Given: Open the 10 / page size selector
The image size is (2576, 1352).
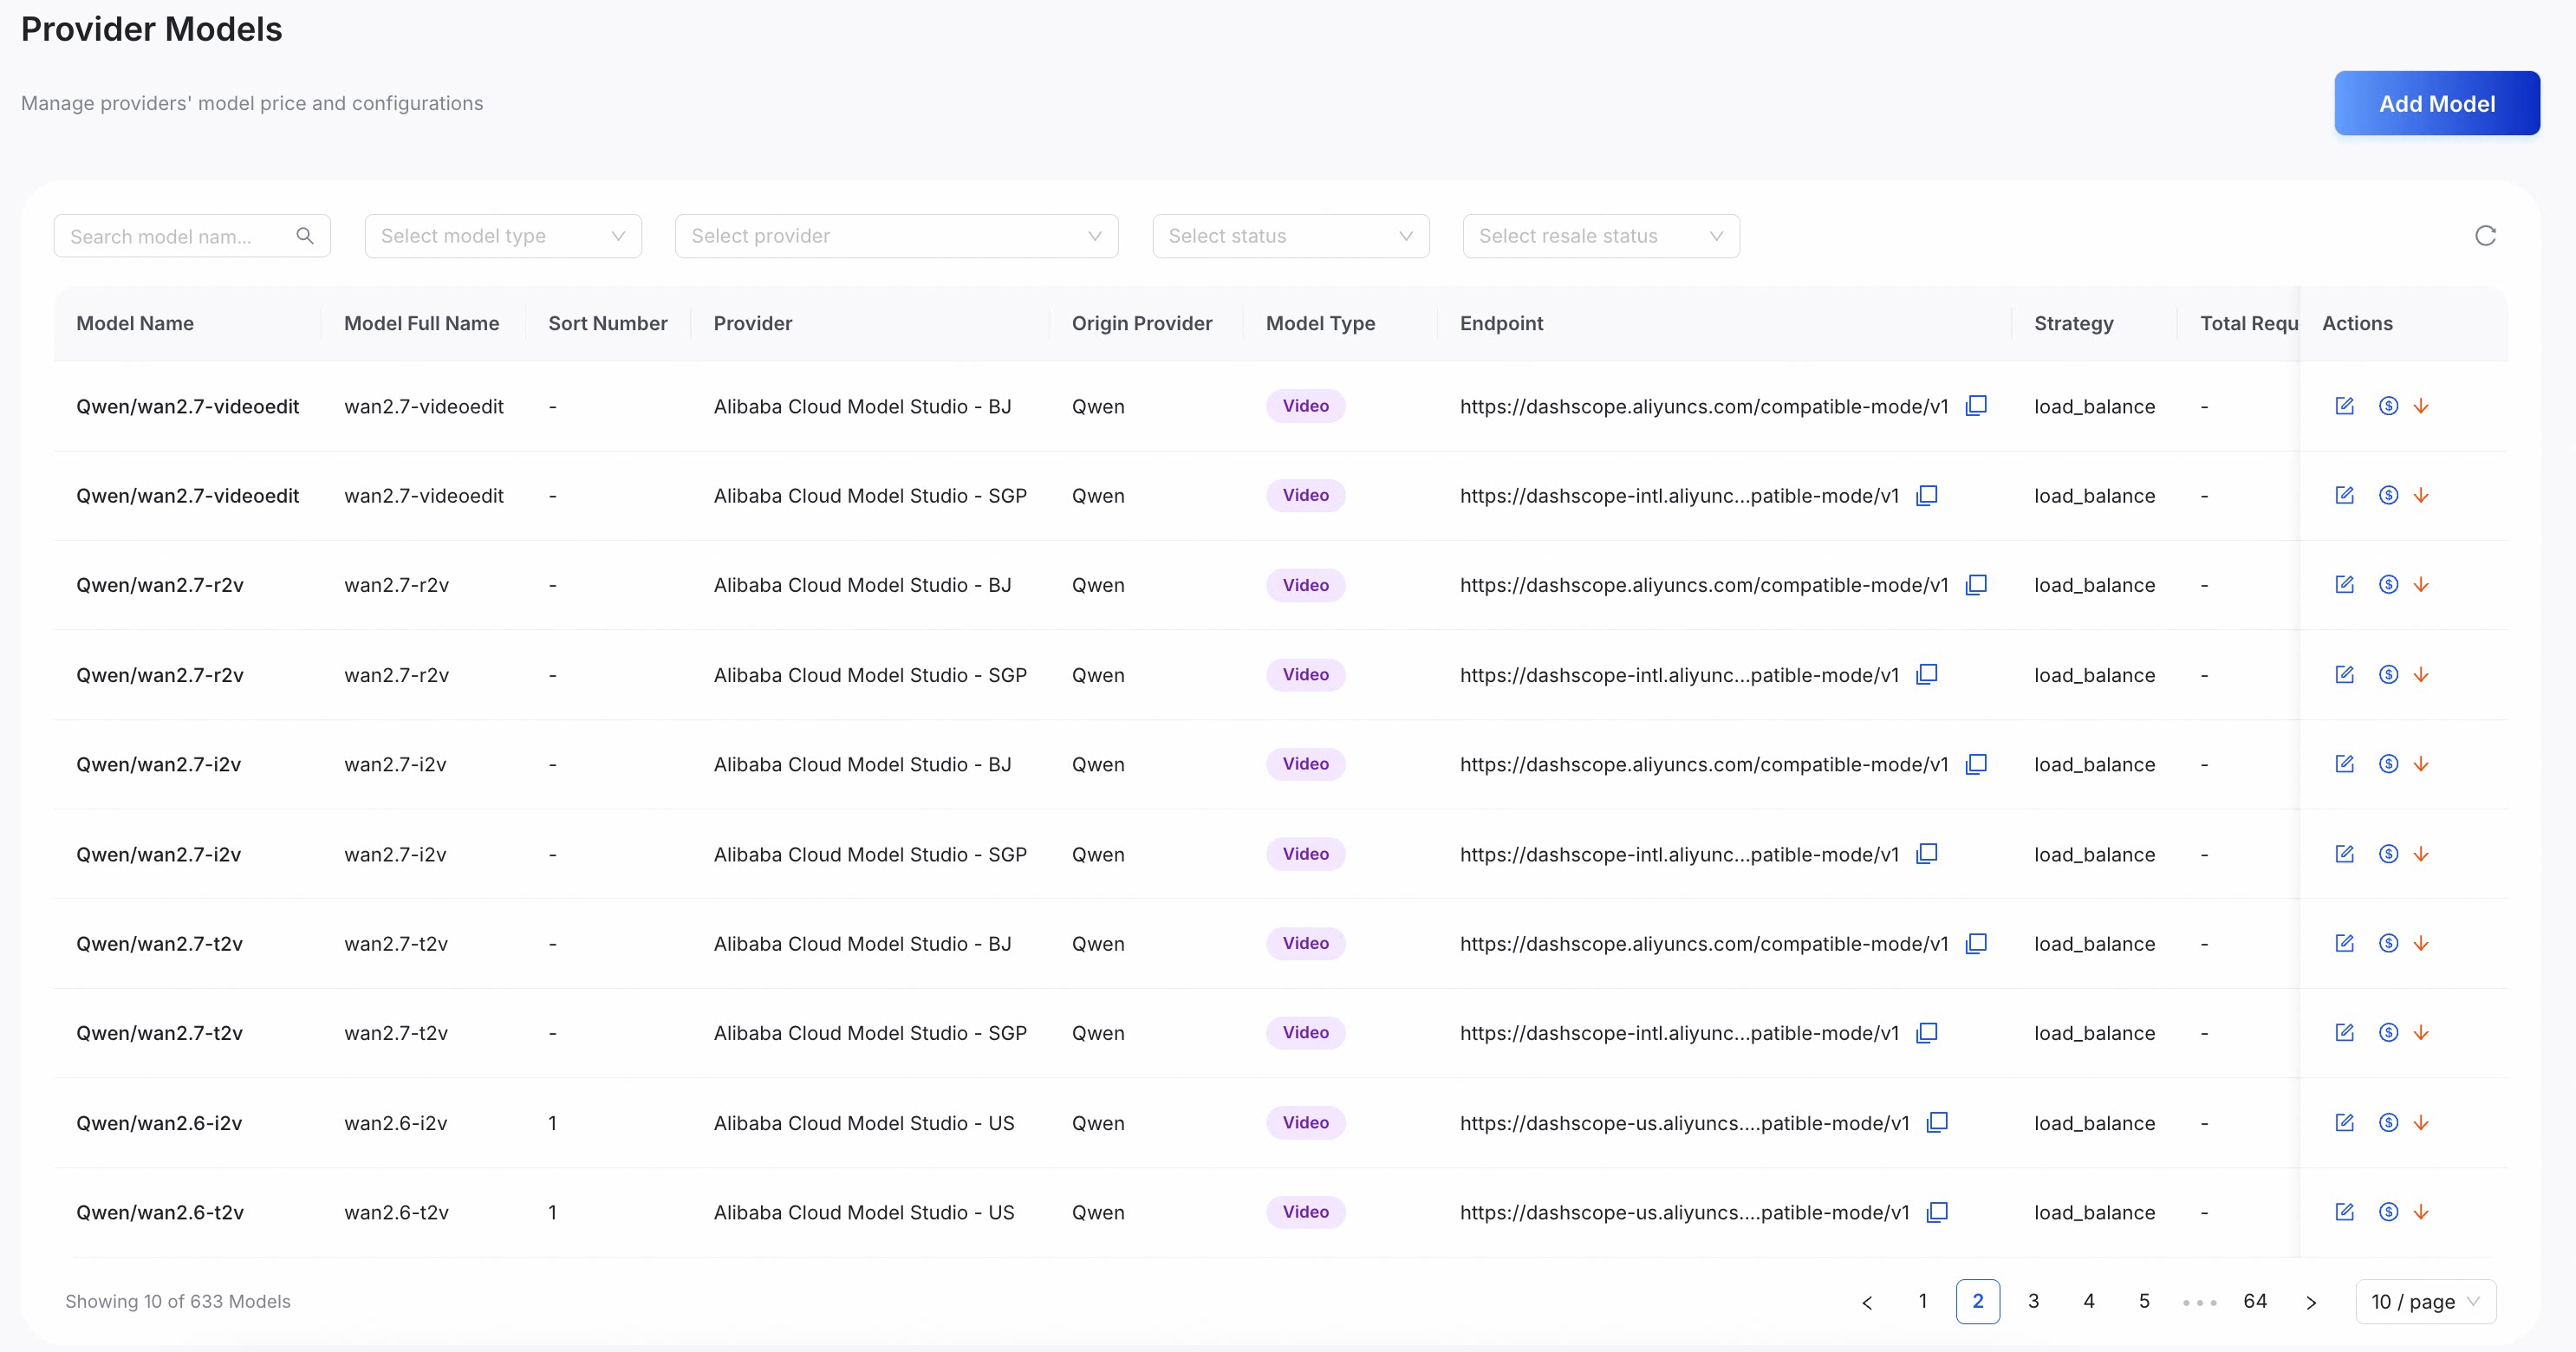Looking at the screenshot, I should (2425, 1302).
